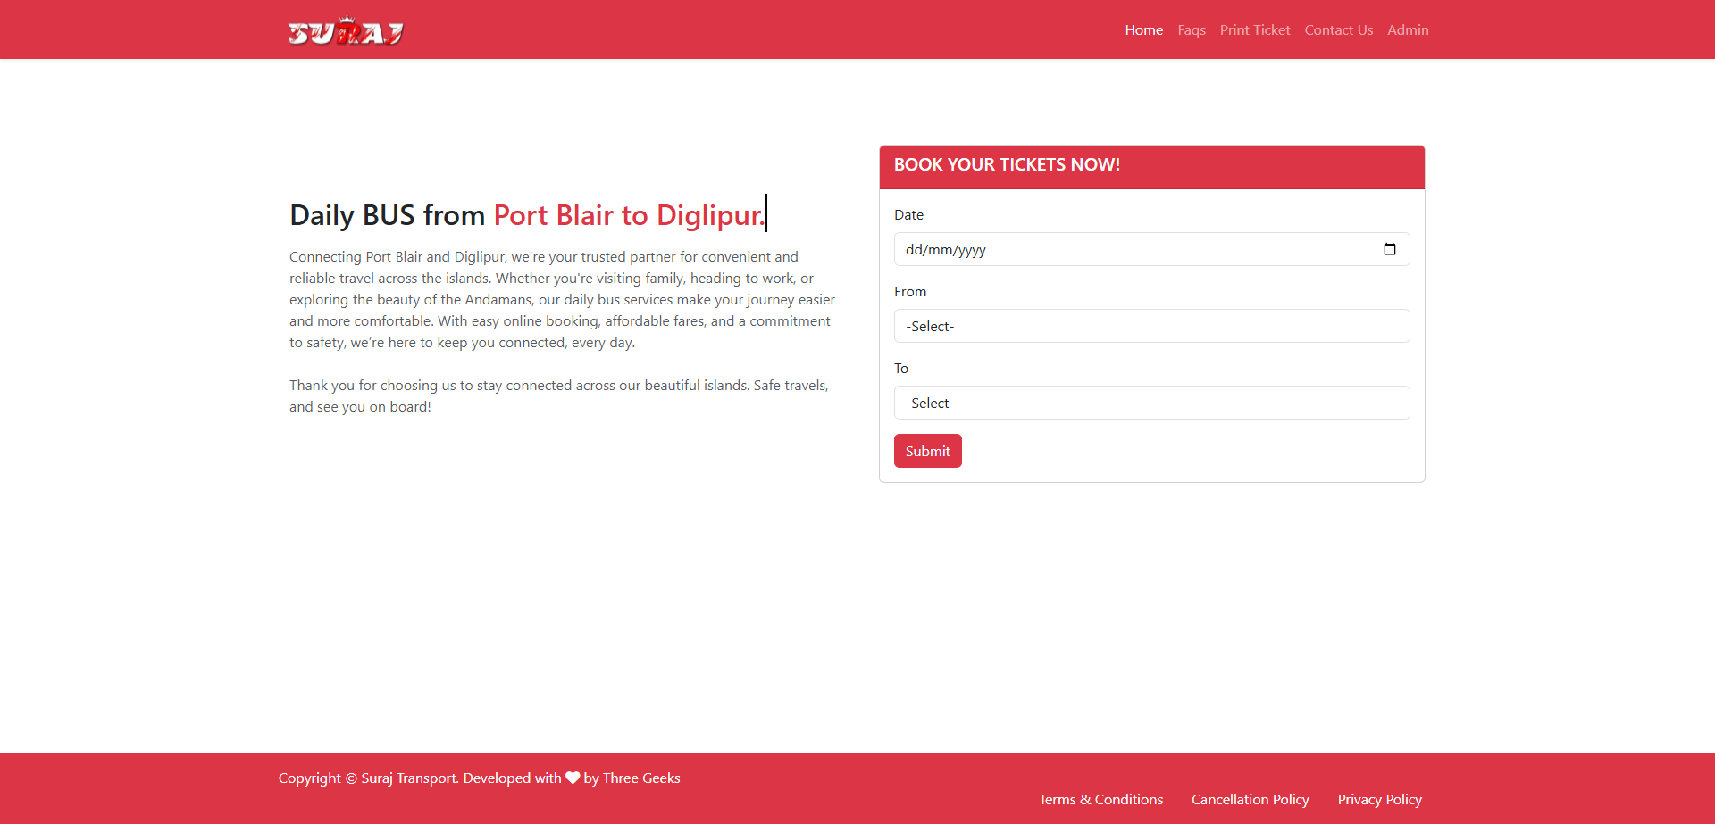Go to the Home nav link
Viewport: 1715px width, 824px height.
click(1143, 29)
